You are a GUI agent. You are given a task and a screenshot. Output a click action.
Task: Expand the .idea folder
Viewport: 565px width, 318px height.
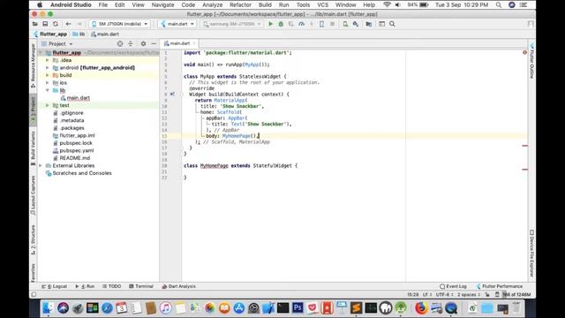[x=47, y=60]
